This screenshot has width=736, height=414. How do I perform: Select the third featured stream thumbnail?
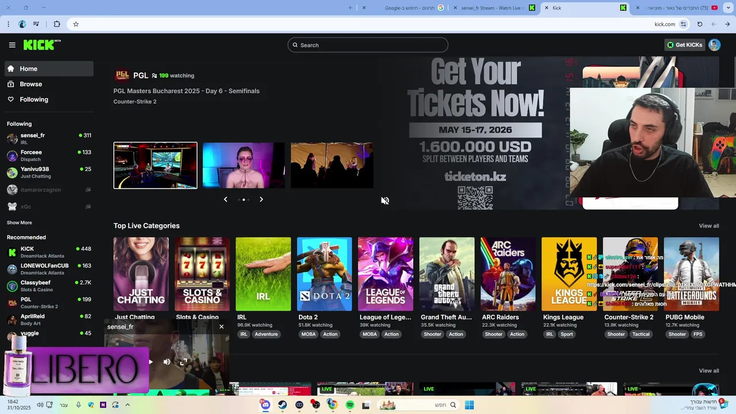[x=332, y=166]
